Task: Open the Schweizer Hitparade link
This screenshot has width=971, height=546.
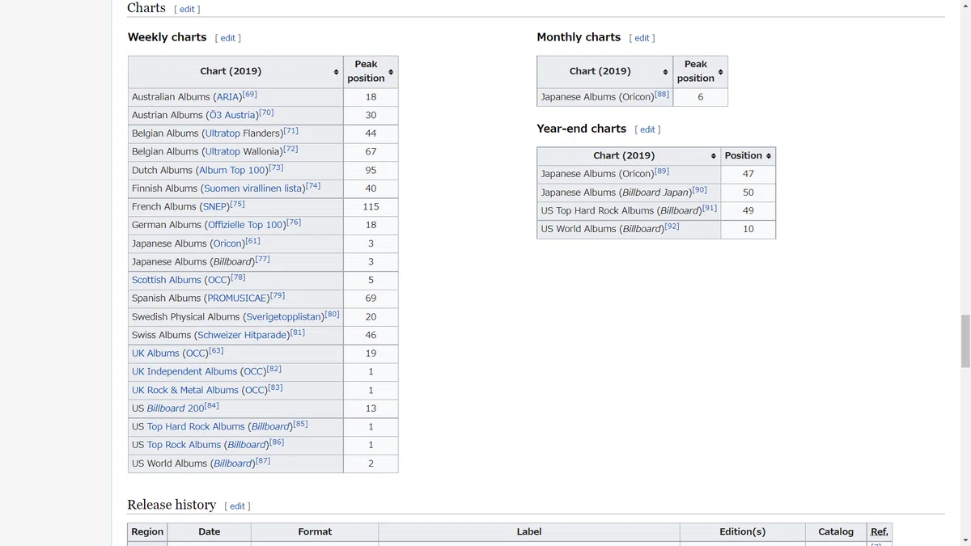Action: pos(241,335)
